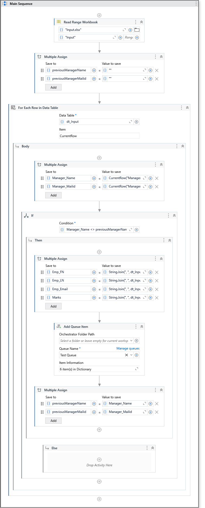The height and width of the screenshot is (508, 205).
Task: Open the If activity options menu
Action: (168, 216)
